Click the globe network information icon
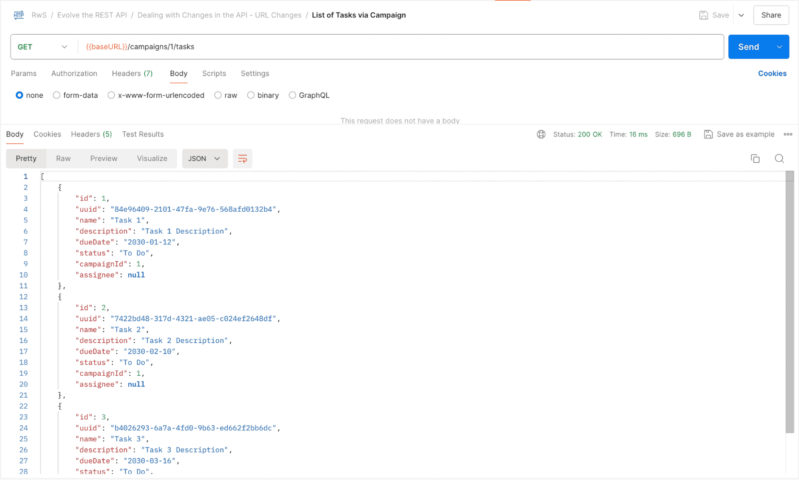Screen dimensions: 799x480 coord(541,134)
